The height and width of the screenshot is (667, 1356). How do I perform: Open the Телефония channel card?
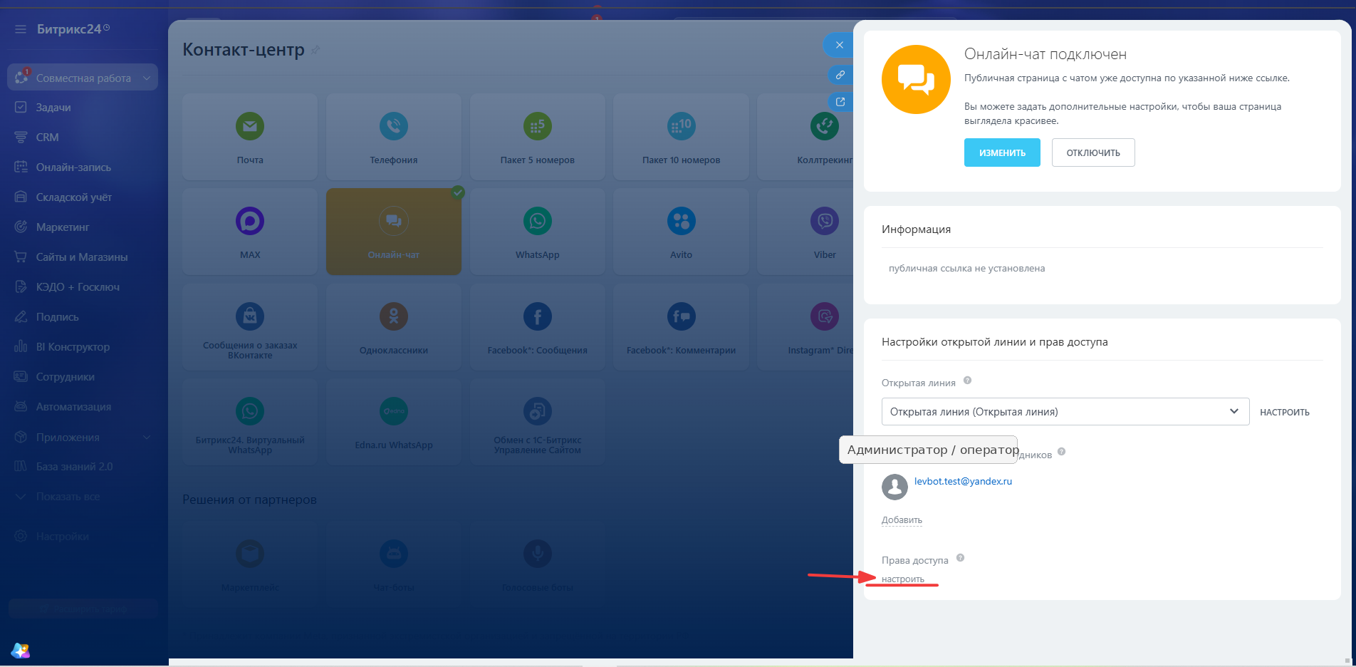[x=394, y=137]
